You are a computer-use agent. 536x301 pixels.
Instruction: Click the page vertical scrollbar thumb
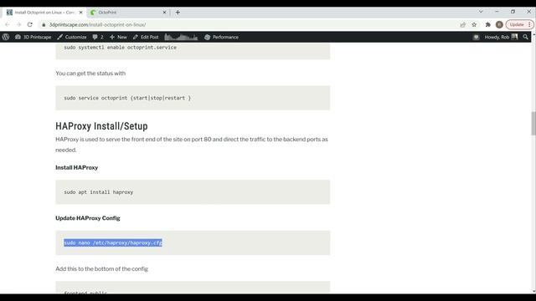[533, 123]
